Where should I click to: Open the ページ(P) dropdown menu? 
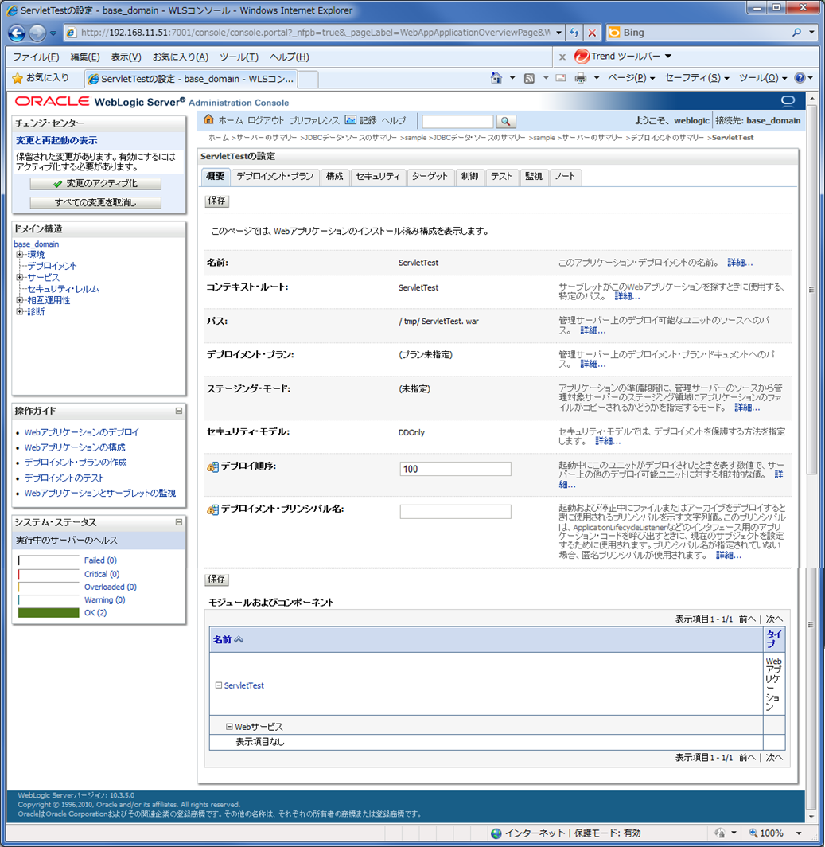point(631,78)
